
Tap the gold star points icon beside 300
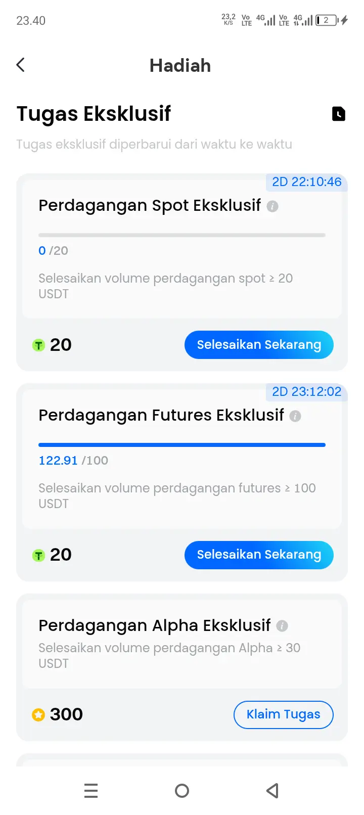point(38,715)
